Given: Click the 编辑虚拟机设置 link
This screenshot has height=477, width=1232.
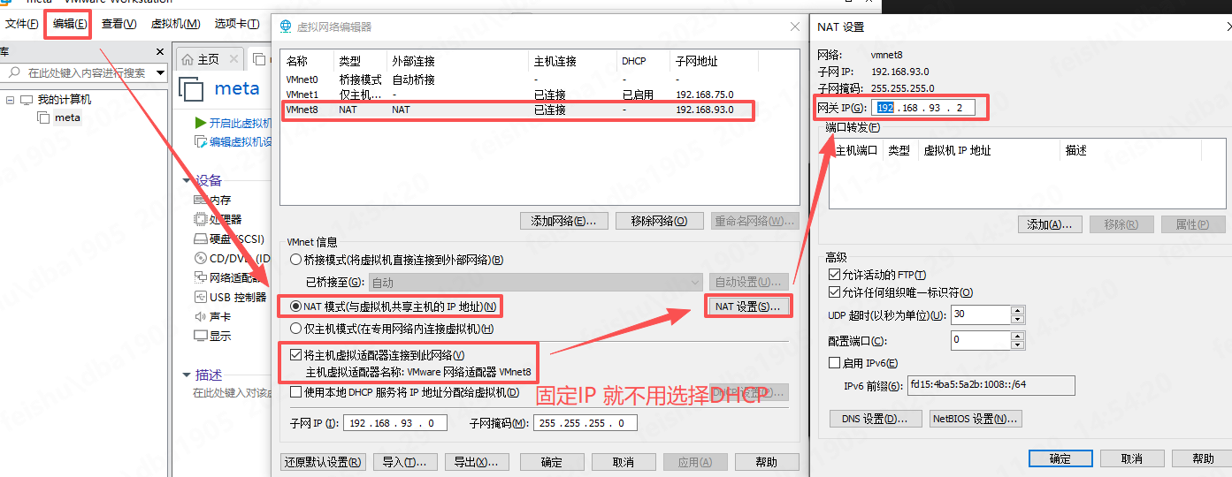Looking at the screenshot, I should tap(233, 141).
